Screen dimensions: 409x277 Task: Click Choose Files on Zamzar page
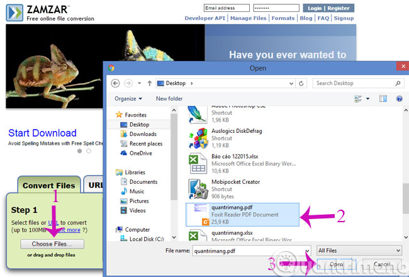[52, 244]
